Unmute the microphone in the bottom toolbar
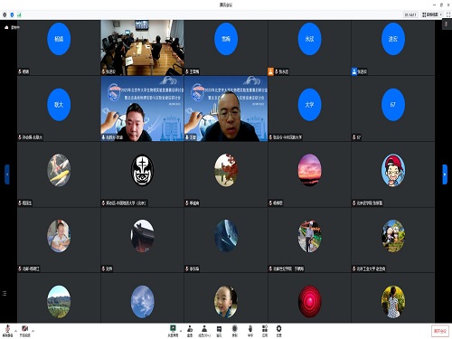Image resolution: width=452 pixels, height=339 pixels. tap(7, 331)
